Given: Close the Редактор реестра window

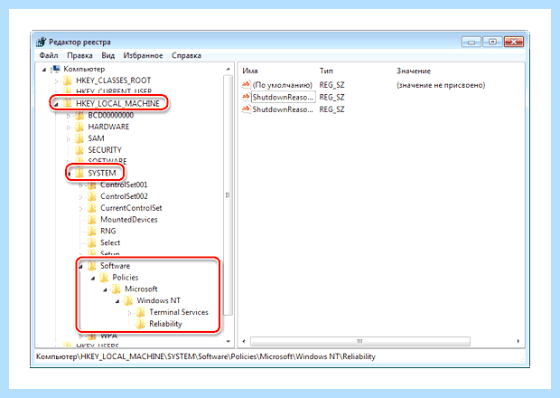Looking at the screenshot, I should point(514,42).
